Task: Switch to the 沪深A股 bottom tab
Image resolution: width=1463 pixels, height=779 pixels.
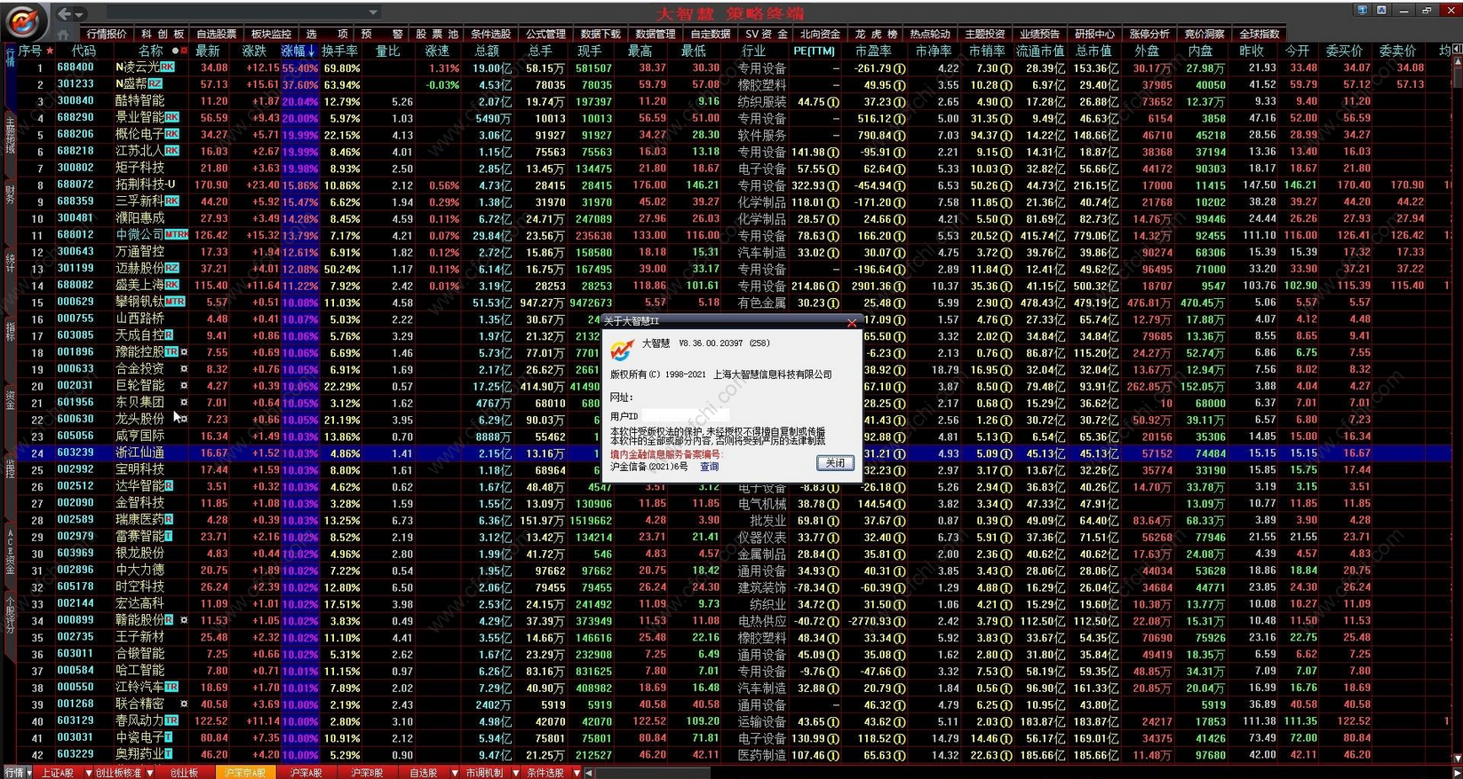Action: pos(306,773)
